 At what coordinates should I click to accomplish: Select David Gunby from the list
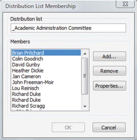(x=46, y=65)
